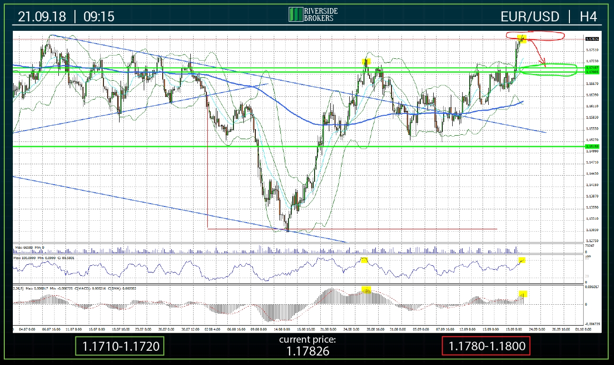Click the green 1.15159 price label
Image resolution: width=614 pixels, height=365 pixels.
tap(591, 147)
